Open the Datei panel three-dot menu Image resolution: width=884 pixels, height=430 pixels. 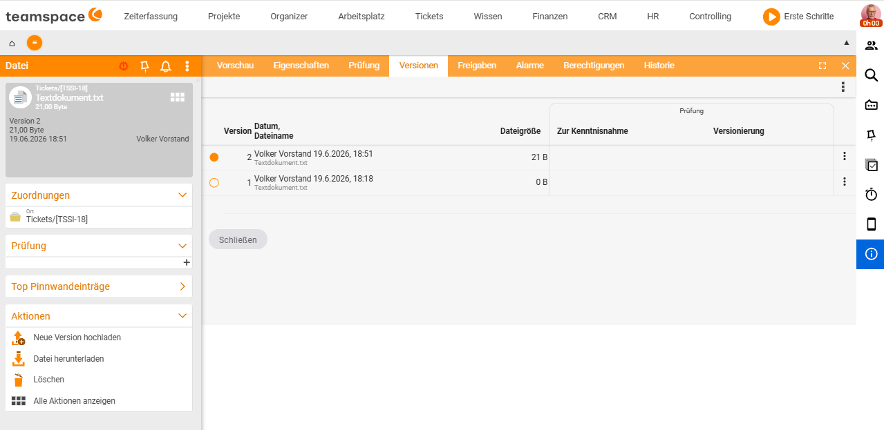(187, 66)
